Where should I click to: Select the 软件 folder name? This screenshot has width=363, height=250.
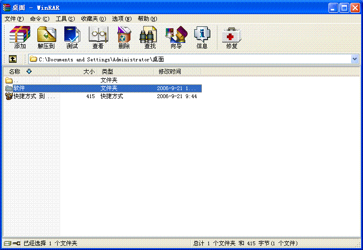(x=19, y=88)
